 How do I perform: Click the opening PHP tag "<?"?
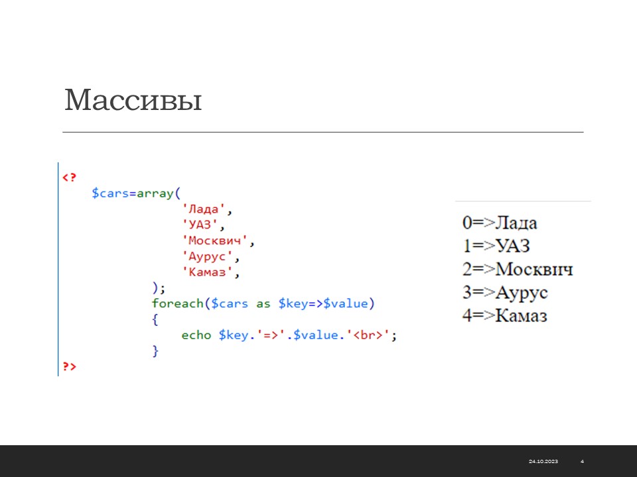70,178
